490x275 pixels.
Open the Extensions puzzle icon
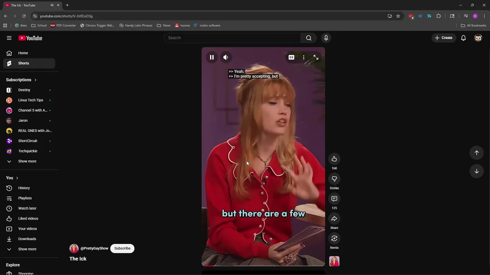(439, 16)
